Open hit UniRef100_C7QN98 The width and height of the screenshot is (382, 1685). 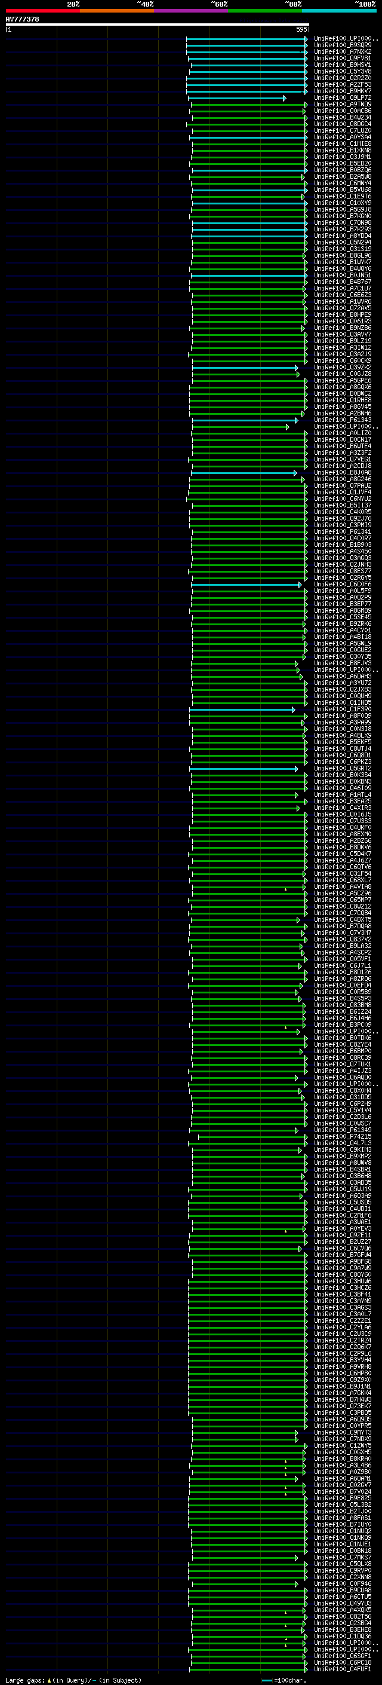point(343,222)
